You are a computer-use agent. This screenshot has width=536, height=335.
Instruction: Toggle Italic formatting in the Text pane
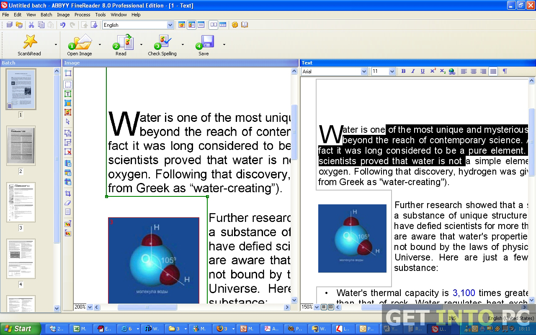pos(413,72)
